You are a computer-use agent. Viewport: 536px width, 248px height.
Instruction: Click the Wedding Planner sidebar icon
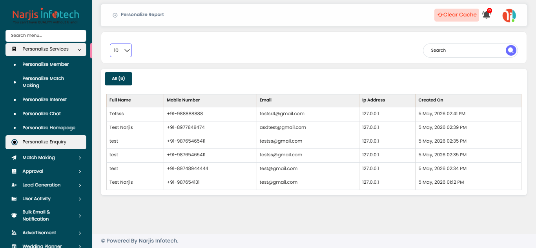coord(14,246)
